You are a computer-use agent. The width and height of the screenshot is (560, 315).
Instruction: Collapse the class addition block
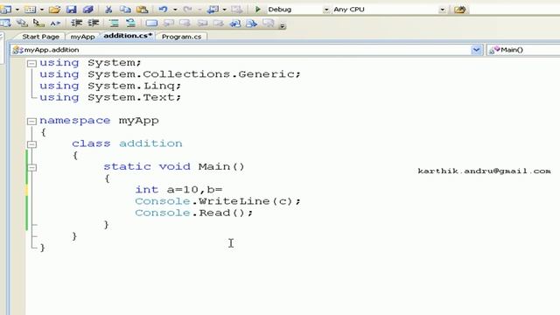tap(31, 144)
